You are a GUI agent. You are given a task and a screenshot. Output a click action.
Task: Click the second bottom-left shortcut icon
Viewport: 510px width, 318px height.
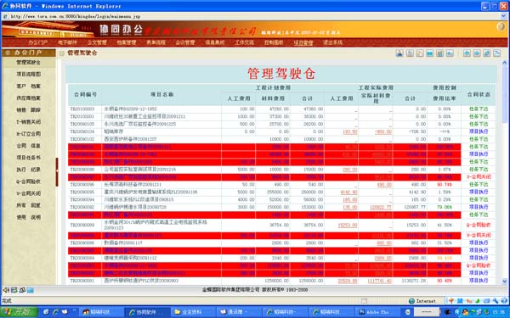pos(14,290)
